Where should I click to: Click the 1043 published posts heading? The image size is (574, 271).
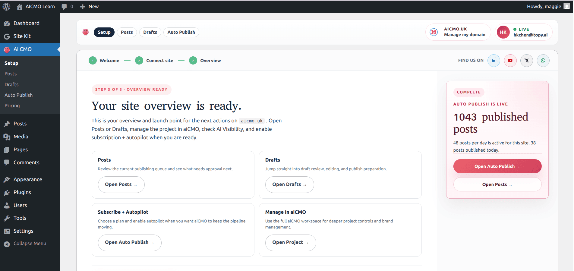(491, 123)
